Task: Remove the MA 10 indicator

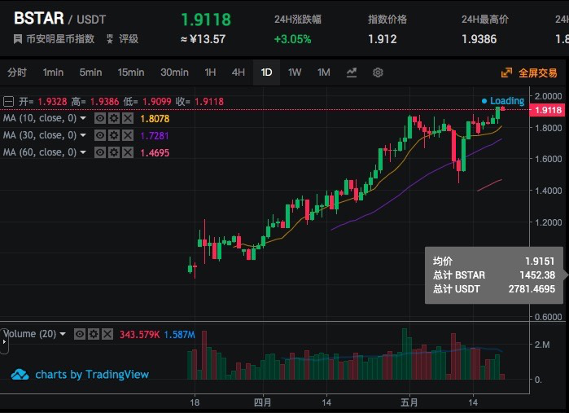Action: [128, 118]
